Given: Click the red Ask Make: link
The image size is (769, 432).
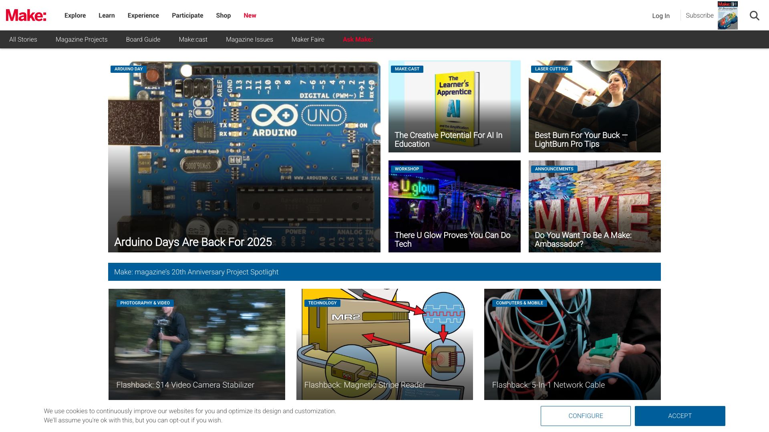Looking at the screenshot, I should (x=358, y=40).
